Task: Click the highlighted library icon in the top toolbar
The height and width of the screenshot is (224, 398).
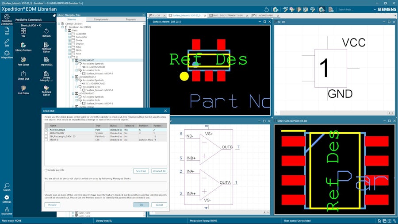Action: 321,10
